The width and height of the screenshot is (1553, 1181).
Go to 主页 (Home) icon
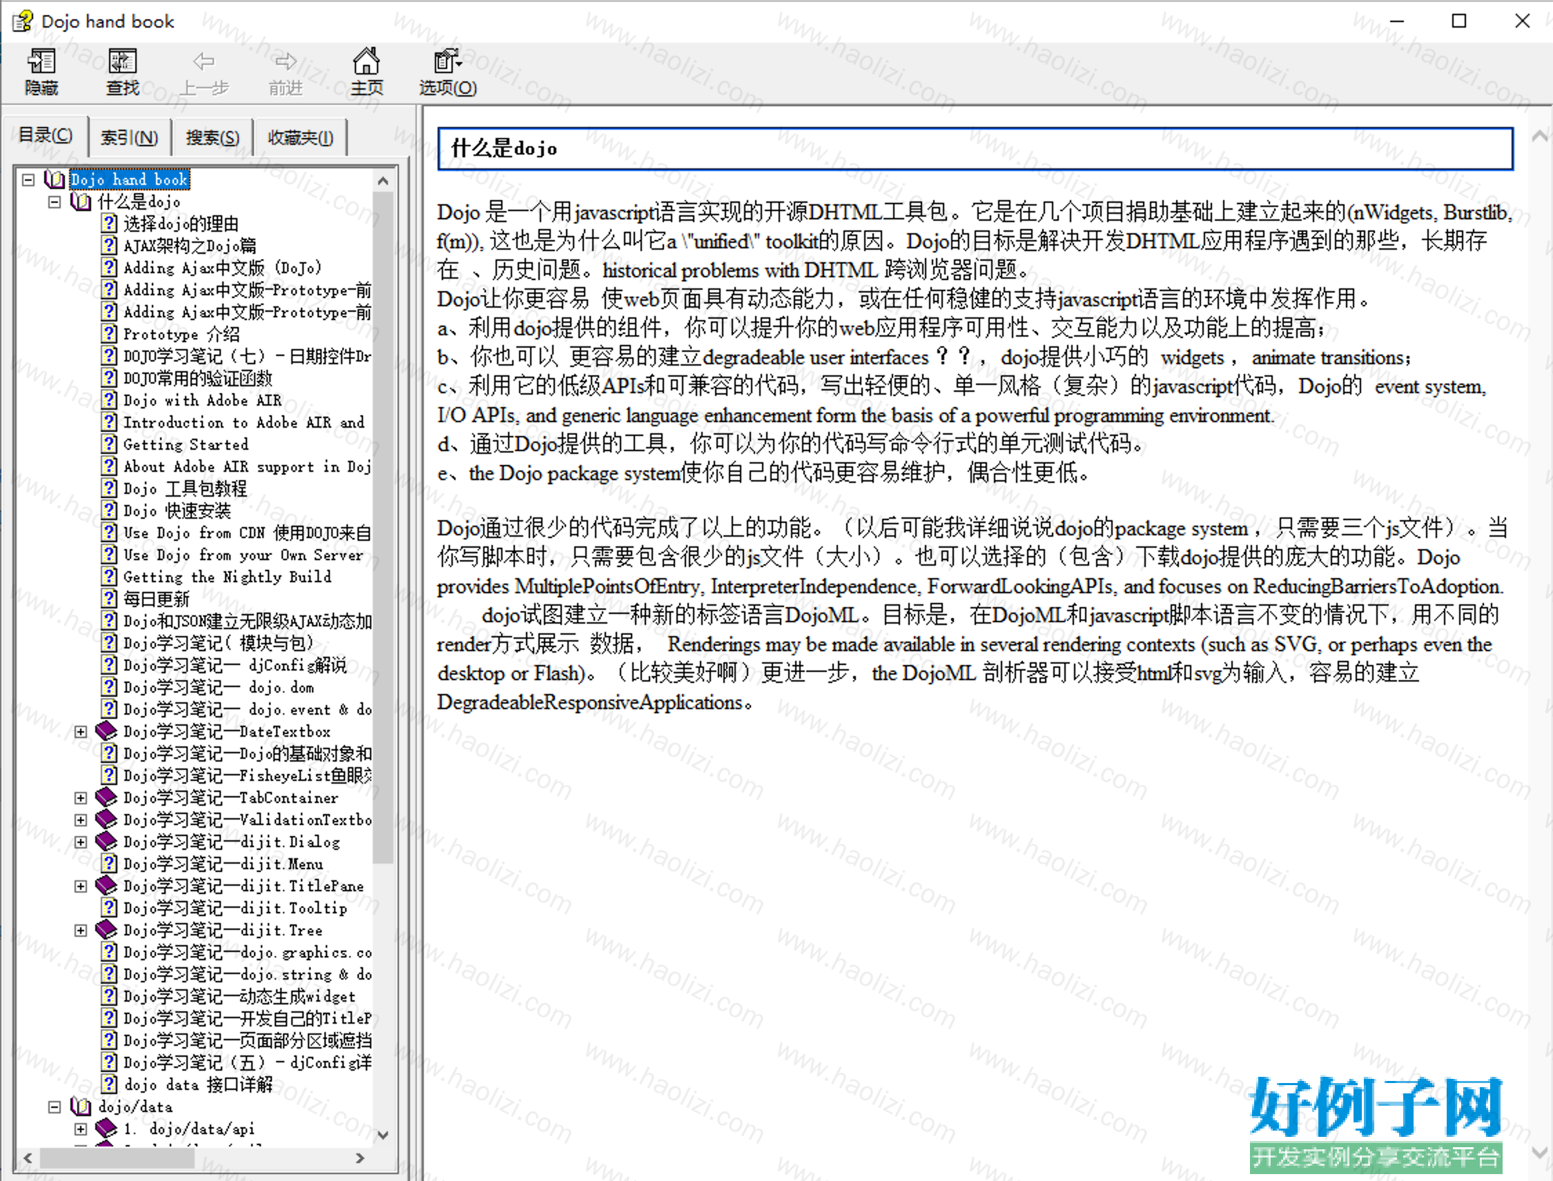(x=367, y=61)
